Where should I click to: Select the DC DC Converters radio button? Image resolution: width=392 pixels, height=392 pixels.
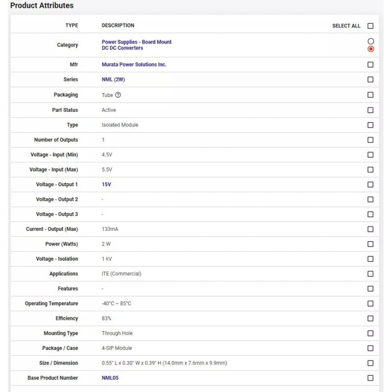coord(370,49)
